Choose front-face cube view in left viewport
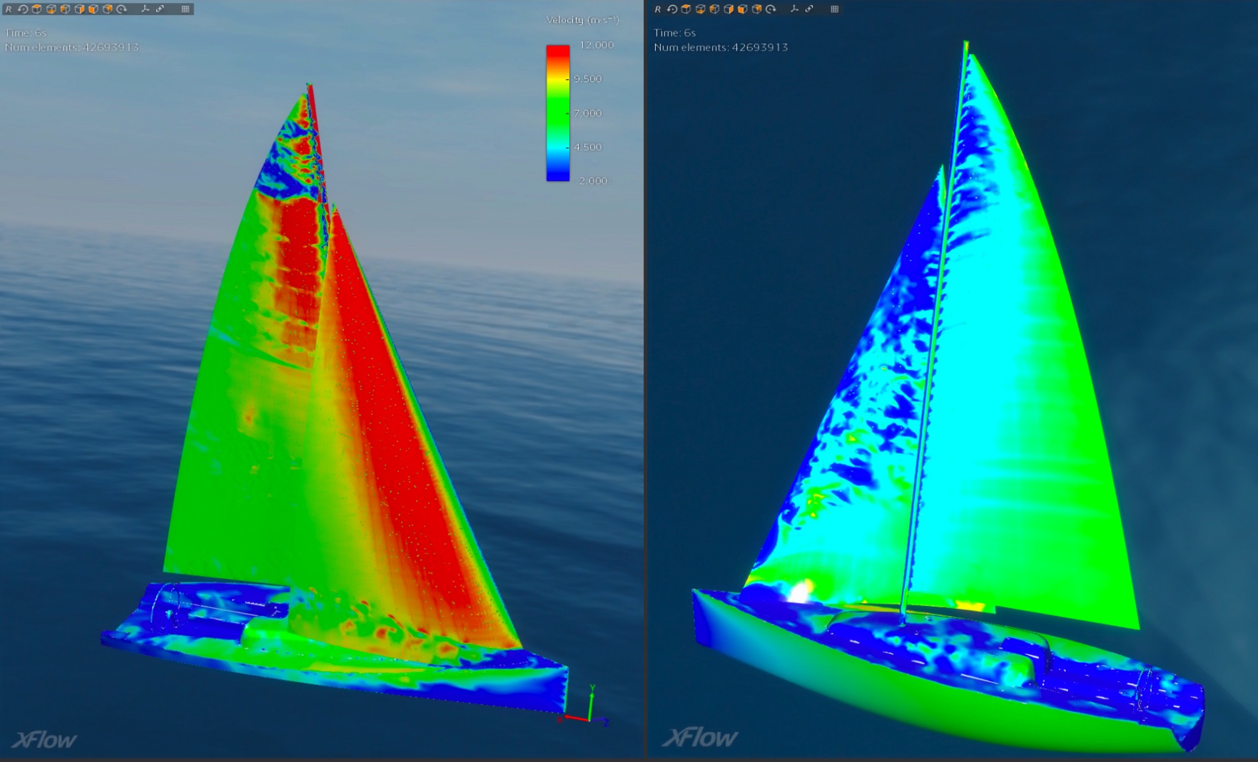This screenshot has height=762, width=1258. [93, 9]
